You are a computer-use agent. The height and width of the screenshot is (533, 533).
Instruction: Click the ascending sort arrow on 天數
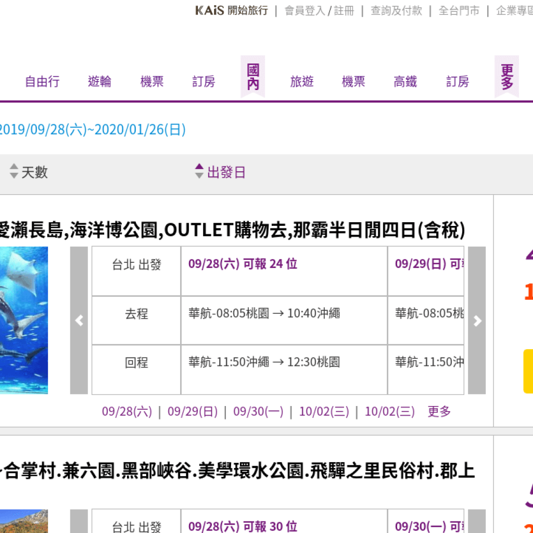coord(13,169)
